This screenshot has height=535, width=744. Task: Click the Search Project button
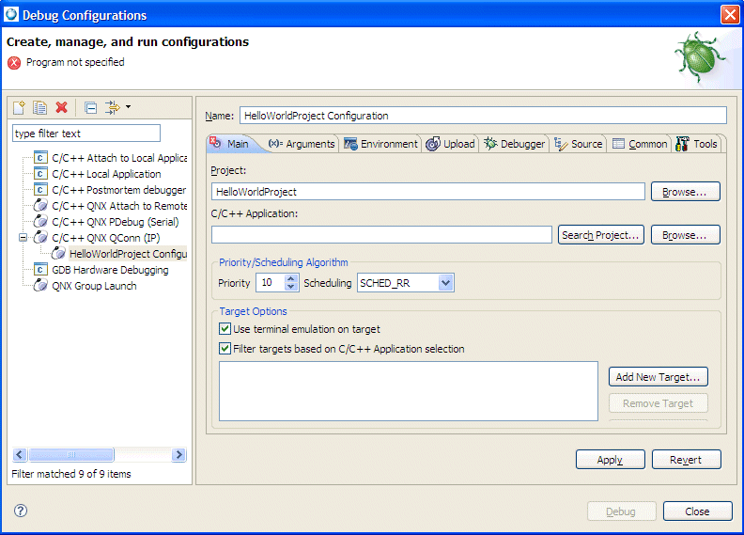click(x=601, y=235)
